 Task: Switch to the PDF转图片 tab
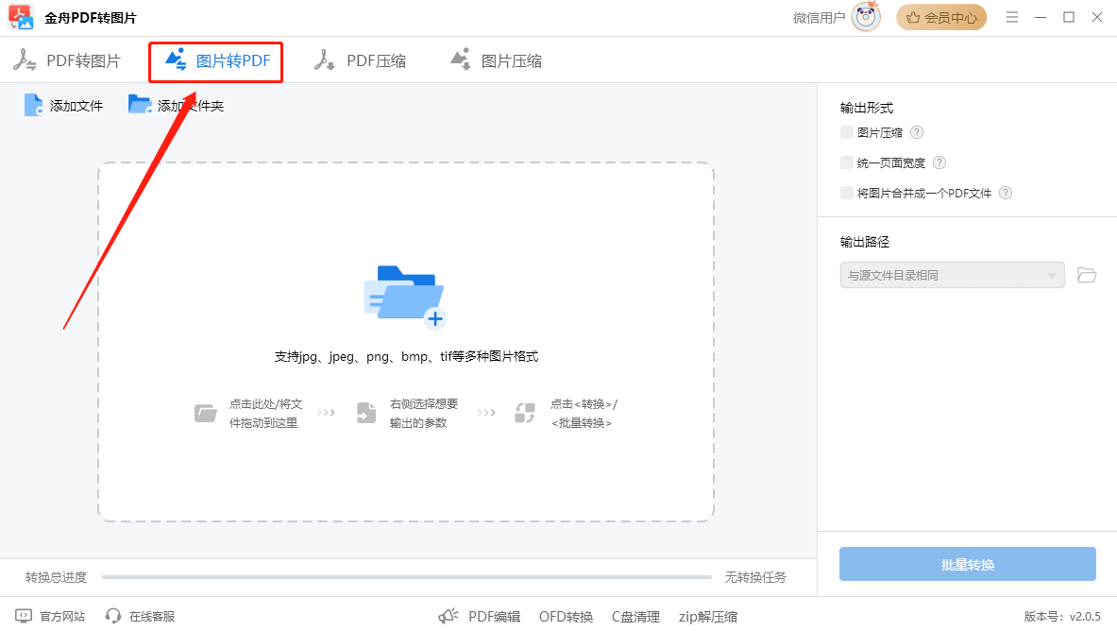[x=67, y=61]
